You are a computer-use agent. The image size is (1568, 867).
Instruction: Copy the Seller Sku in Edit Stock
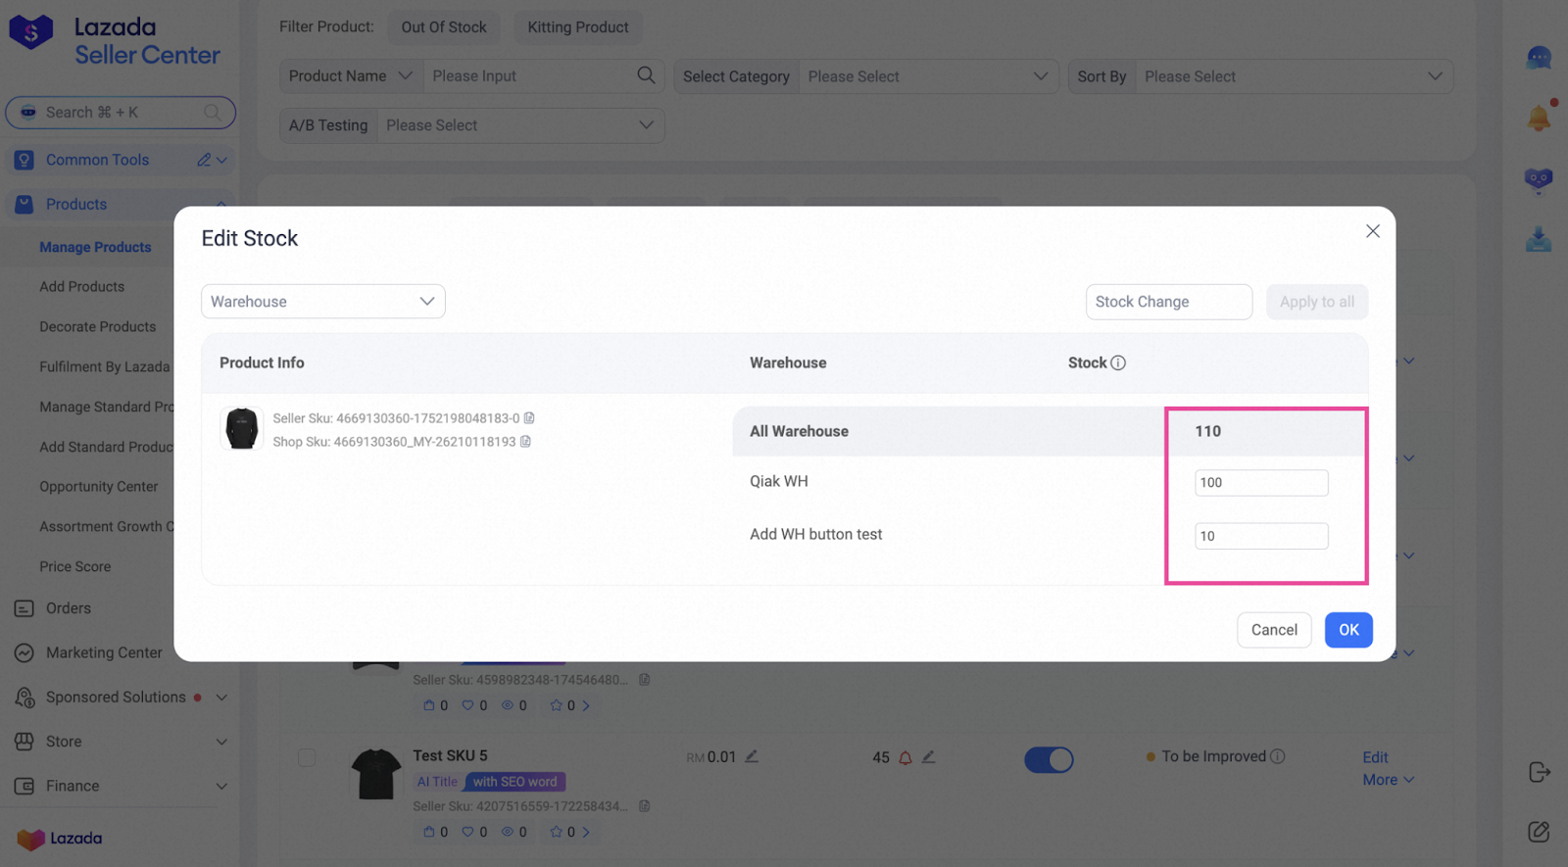529,418
